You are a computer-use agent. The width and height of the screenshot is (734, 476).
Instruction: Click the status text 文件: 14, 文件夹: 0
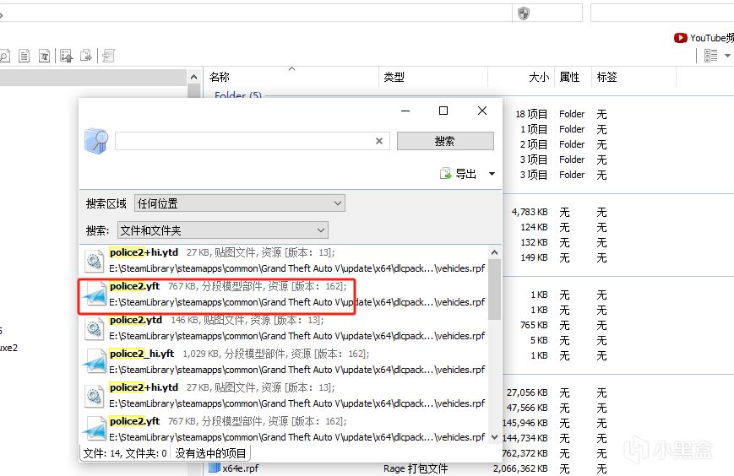pos(125,453)
